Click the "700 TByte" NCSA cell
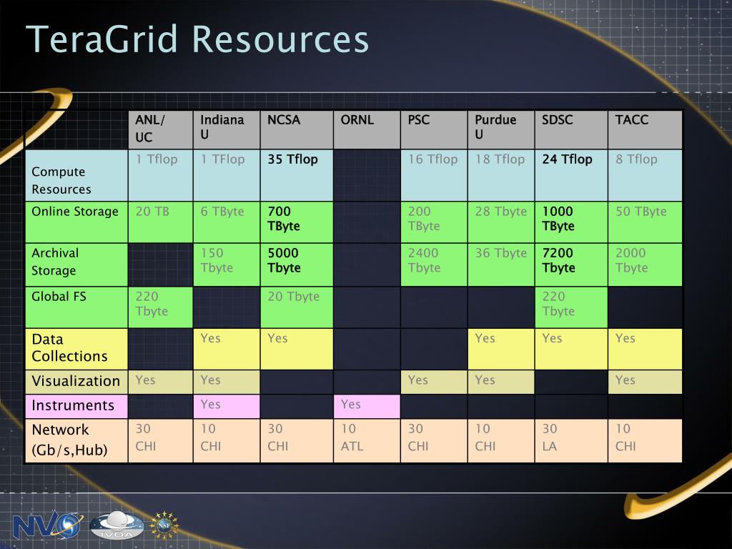 point(297,222)
